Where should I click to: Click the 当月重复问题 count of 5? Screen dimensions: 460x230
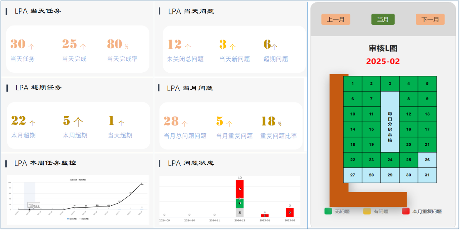click(x=220, y=121)
